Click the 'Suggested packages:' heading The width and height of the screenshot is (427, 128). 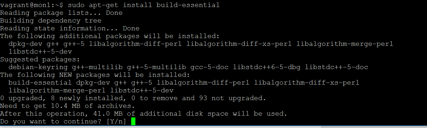(x=40, y=59)
